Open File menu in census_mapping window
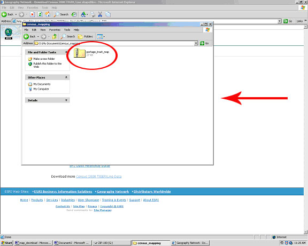The image size is (308, 246). [26, 30]
